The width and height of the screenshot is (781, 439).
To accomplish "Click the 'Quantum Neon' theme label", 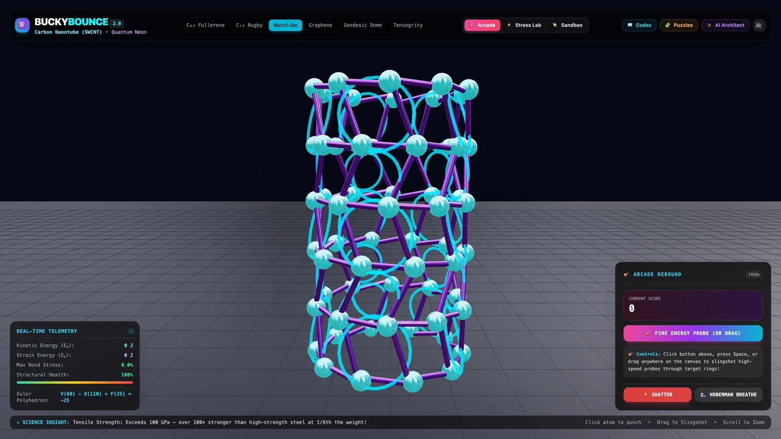I will [129, 32].
